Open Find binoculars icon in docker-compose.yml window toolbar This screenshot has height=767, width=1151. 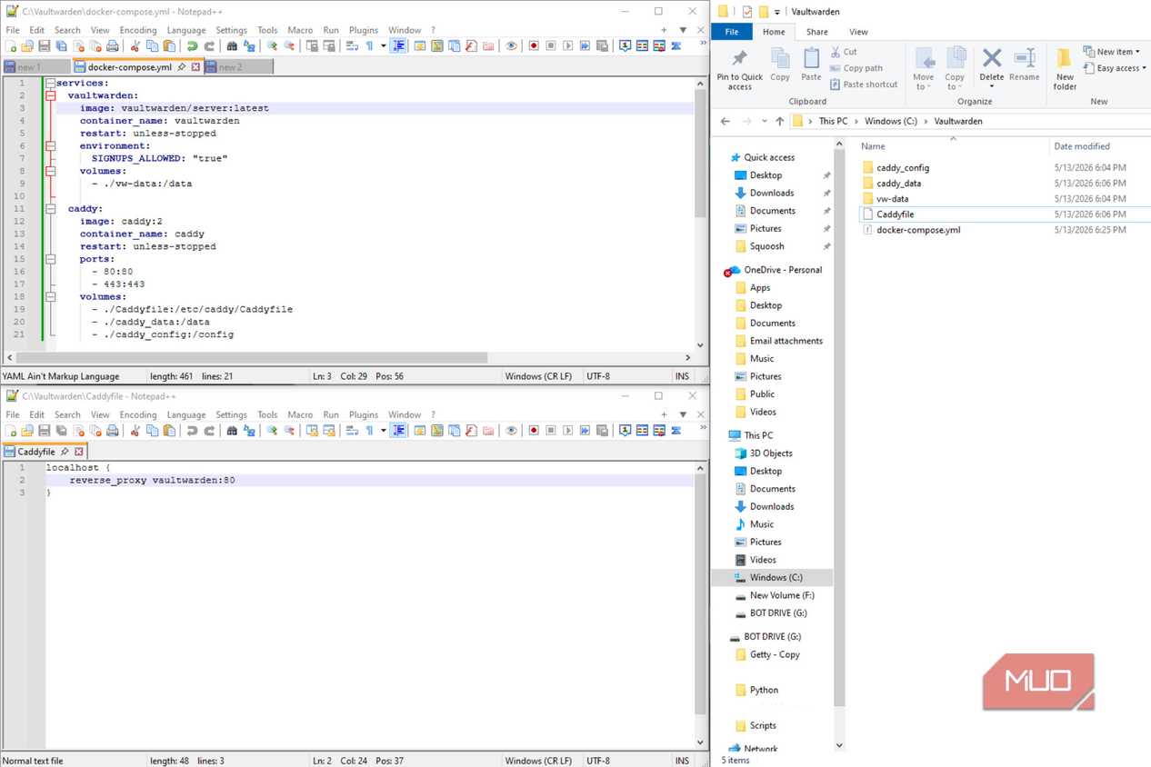point(231,45)
